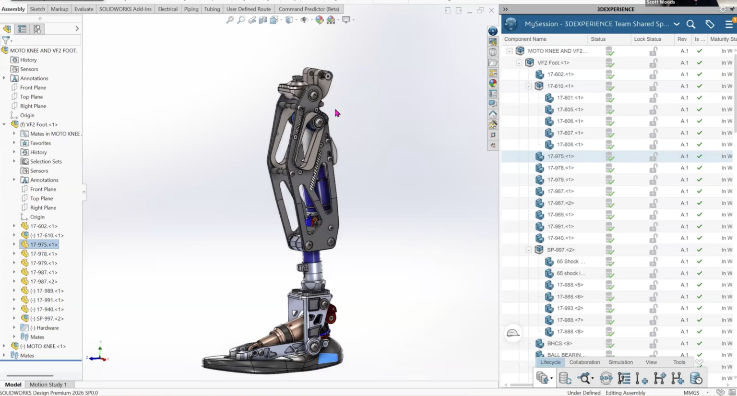
Task: Select the Zoom to Fit tool
Action: [230, 20]
